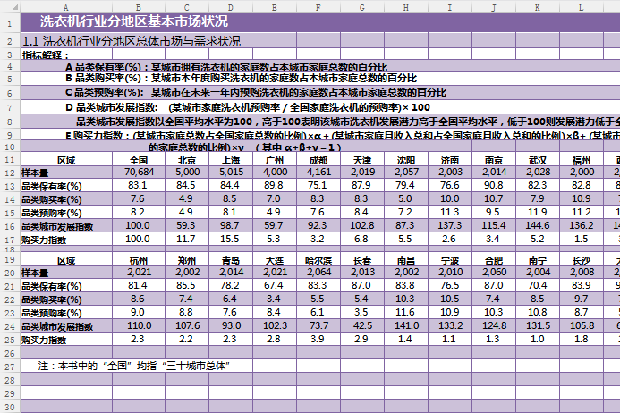Select column F header

click(x=318, y=7)
